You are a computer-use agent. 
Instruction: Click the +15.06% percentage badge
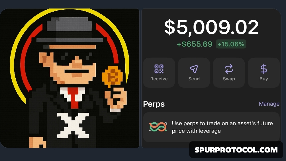pyautogui.click(x=231, y=44)
